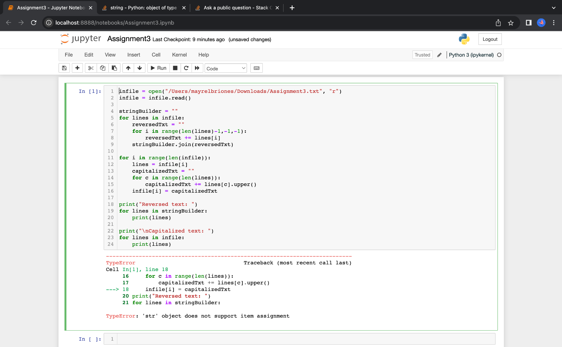Viewport: 562px width, 347px height.
Task: Open the command palette keyboard icon
Action: pos(256,68)
